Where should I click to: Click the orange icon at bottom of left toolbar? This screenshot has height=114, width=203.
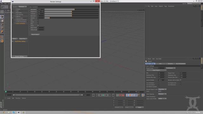pos(2,41)
